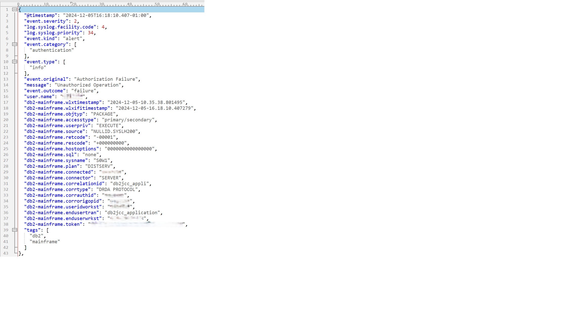Click the log.syslog.priority value 34
This screenshot has height=327, width=582.
point(91,33)
